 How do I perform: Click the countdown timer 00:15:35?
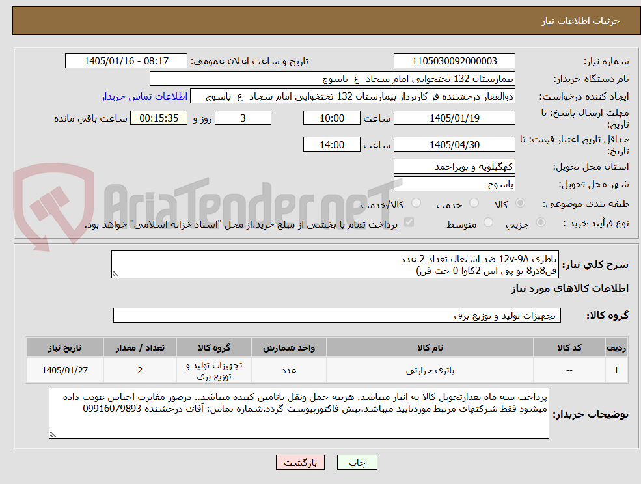point(159,118)
